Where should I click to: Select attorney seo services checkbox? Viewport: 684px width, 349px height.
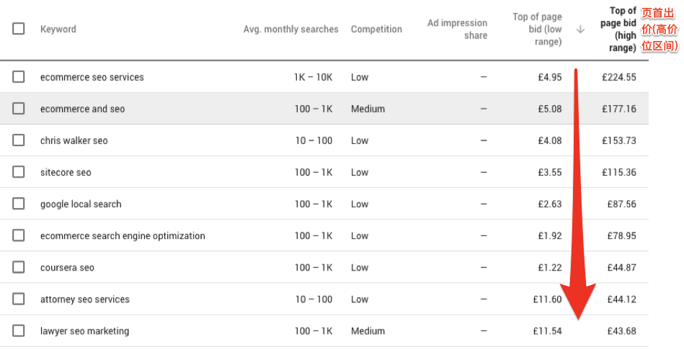click(x=19, y=299)
